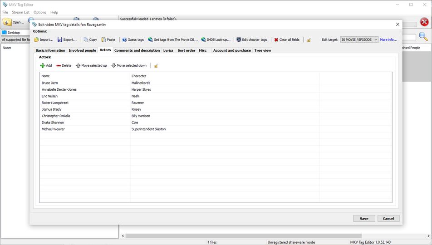Add a new actor row
This screenshot has width=432, height=245.
coord(46,66)
